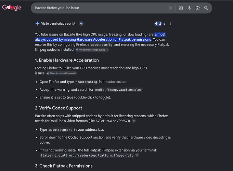Image resolution: width=233 pixels, height=171 pixels.
Task: Click the Google logo to go home
Action: click(x=12, y=8)
